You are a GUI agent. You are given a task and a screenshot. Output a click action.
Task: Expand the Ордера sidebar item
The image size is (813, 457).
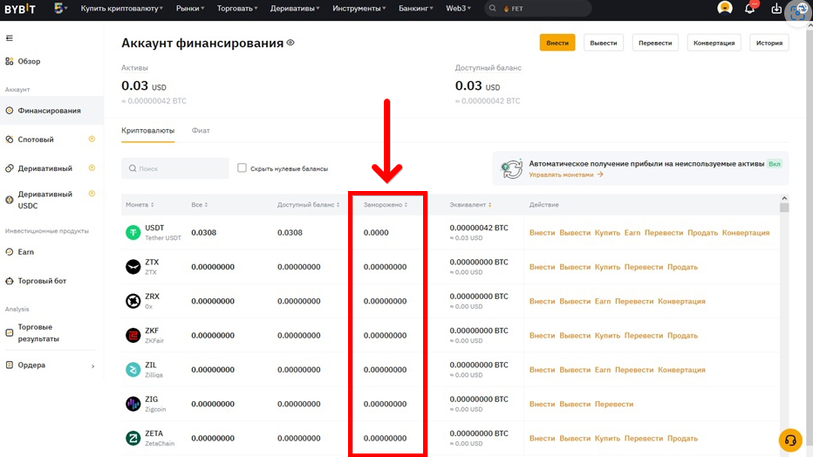[51, 365]
